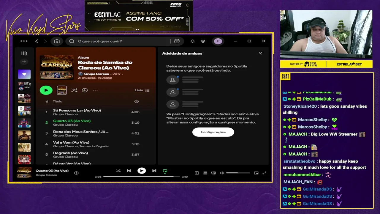
Task: Open the Grupo Clareou artist link
Action: click(96, 74)
